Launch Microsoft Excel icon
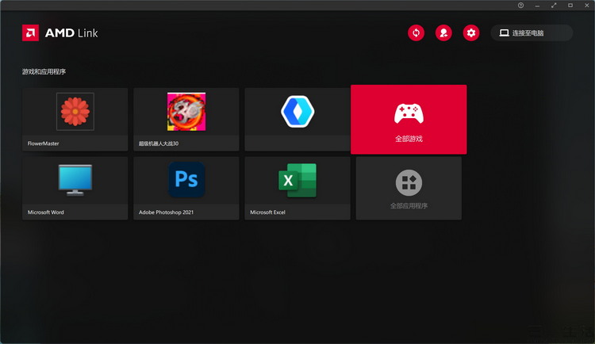The image size is (595, 344). (x=297, y=180)
